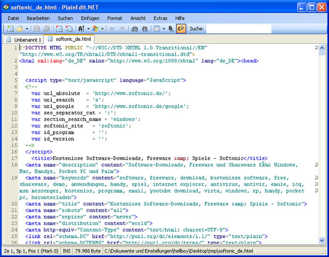Click the toolbar drag handle grip

tap(4, 29)
